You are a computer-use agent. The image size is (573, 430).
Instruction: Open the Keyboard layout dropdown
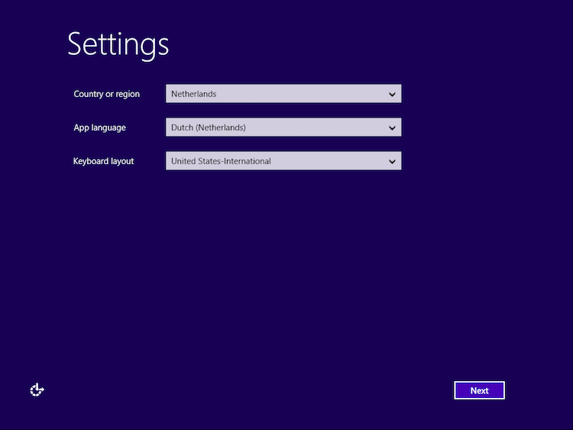tap(283, 160)
